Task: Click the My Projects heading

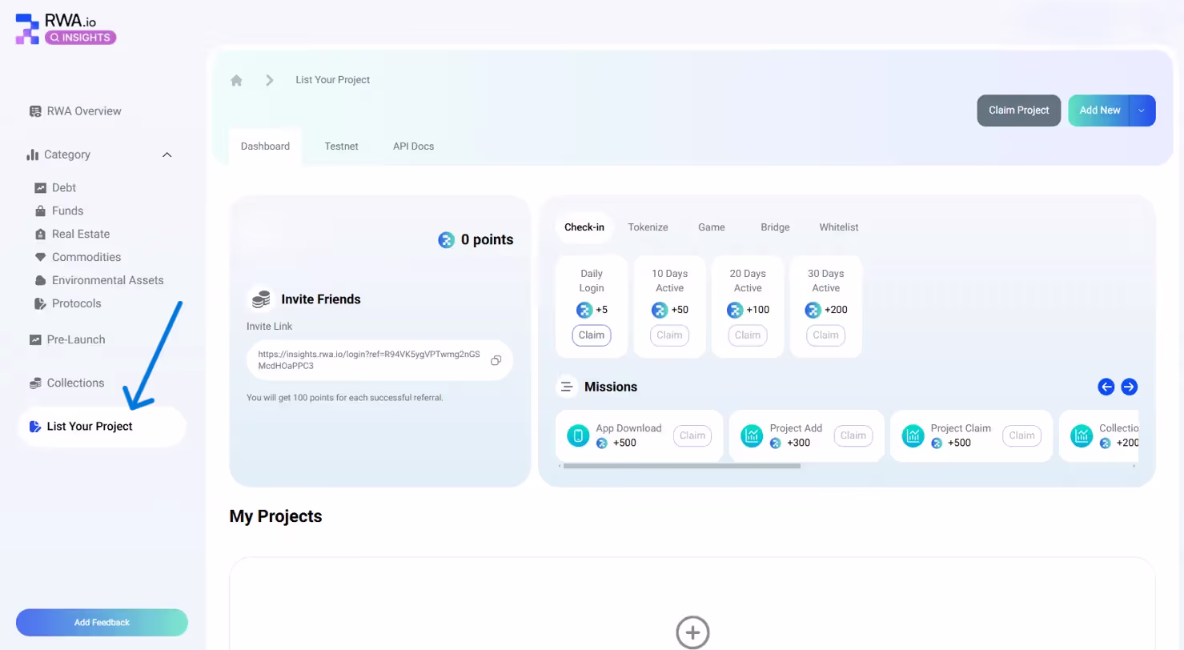Action: (275, 516)
